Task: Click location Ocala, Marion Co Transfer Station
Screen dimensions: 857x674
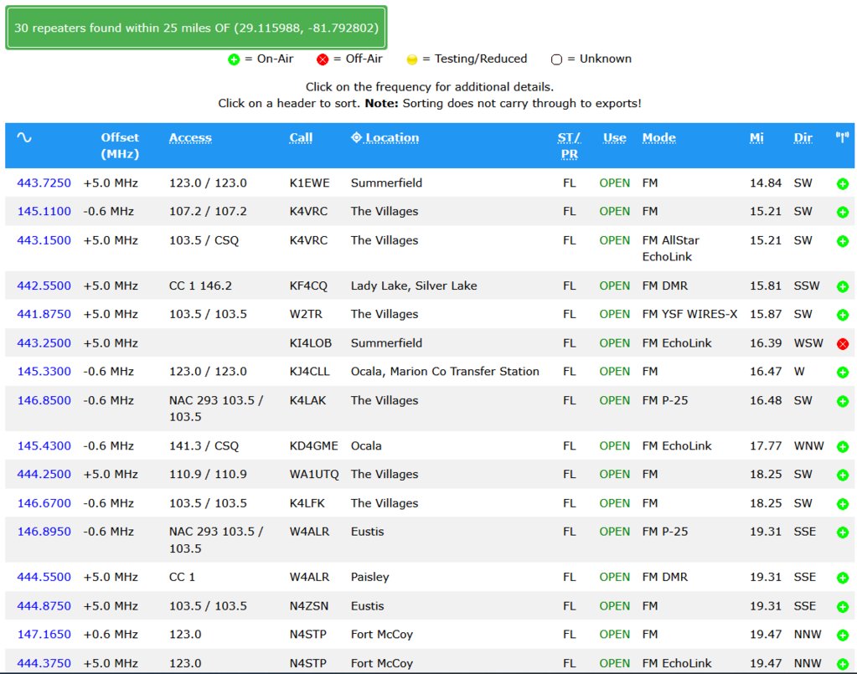Action: coord(445,372)
